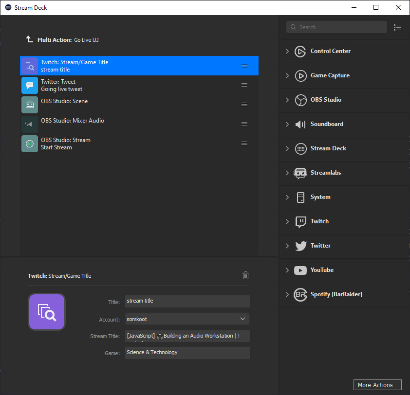
Task: Click the YouTube category icon
Action: tap(300, 270)
